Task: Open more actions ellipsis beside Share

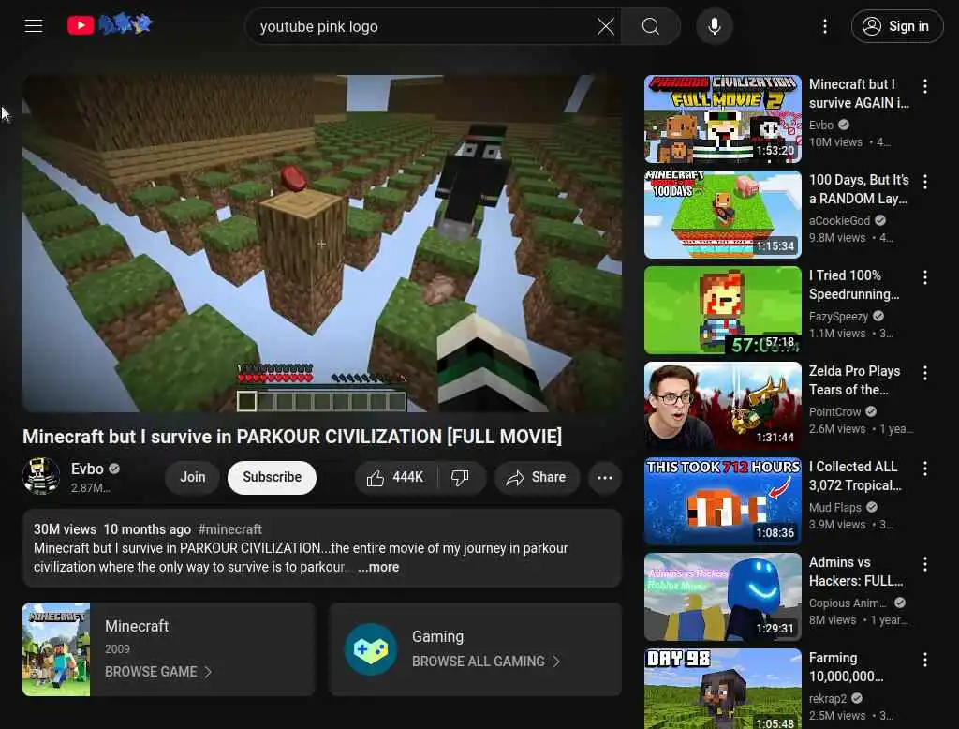Action: pyautogui.click(x=604, y=478)
